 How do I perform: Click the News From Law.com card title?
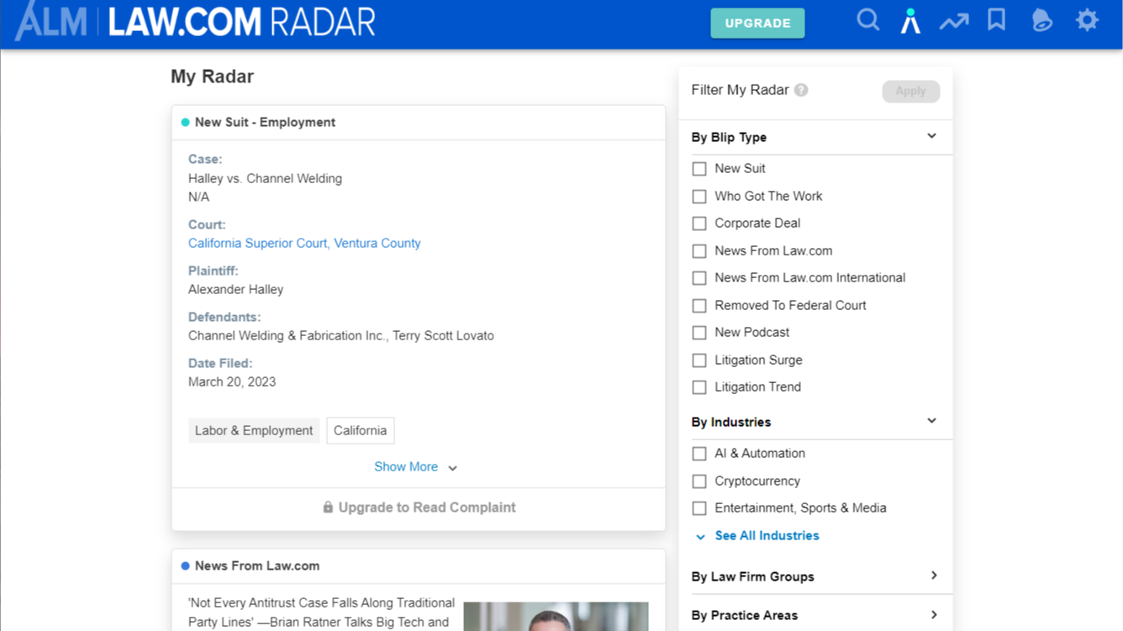[x=257, y=565]
